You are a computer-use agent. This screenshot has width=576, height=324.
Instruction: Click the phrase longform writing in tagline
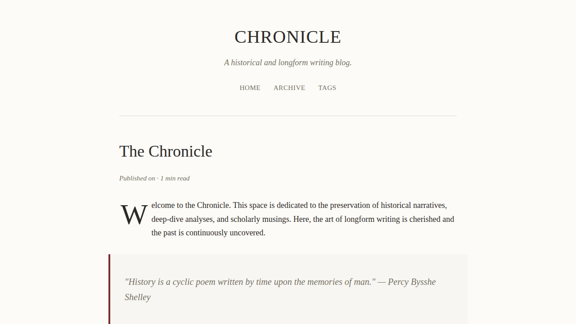(306, 63)
